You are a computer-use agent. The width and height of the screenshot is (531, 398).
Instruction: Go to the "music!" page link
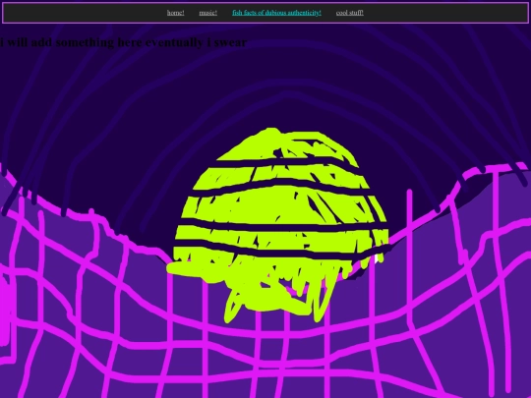click(x=207, y=13)
